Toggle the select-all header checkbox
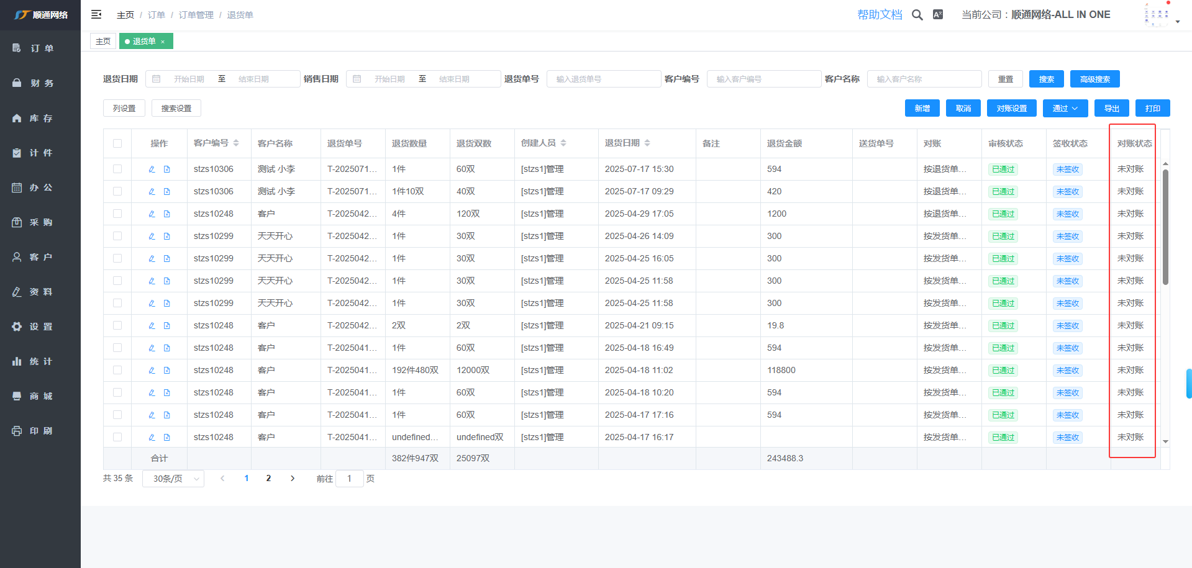Viewport: 1192px width, 568px height. pyautogui.click(x=117, y=143)
